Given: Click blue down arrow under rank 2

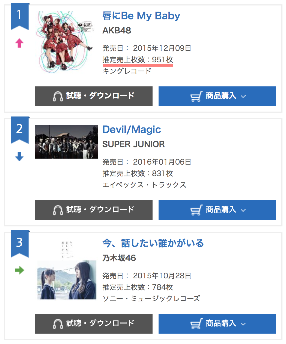Looking at the screenshot, I should pos(19,157).
